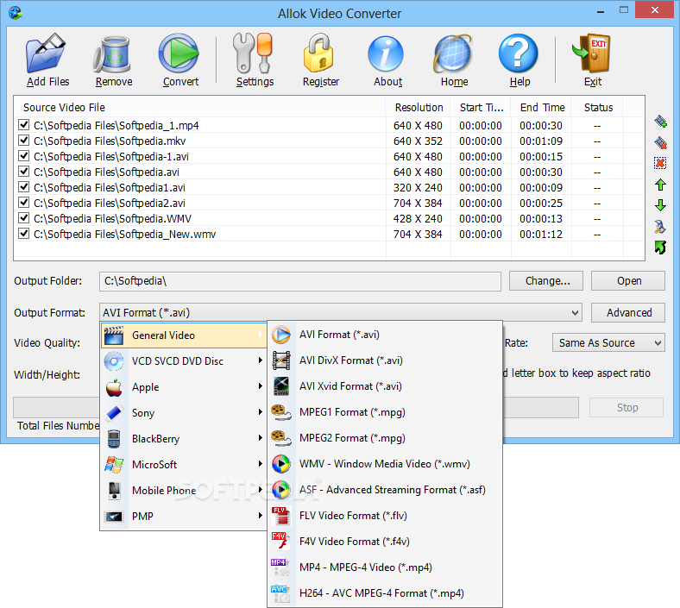Click the Remove trash can icon
This screenshot has width=680, height=608.
click(112, 54)
